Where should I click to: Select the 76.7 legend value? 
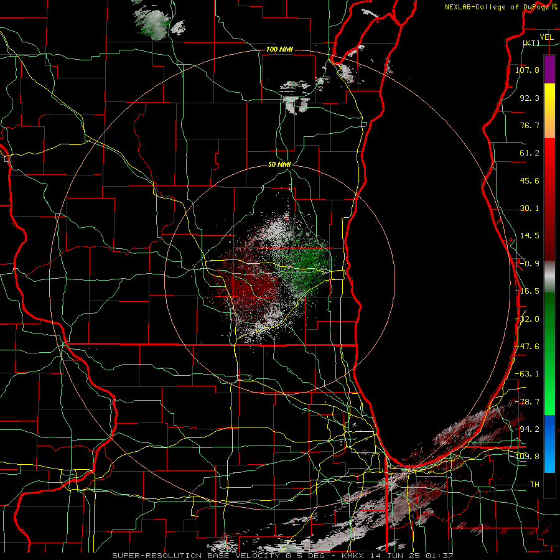[530, 125]
